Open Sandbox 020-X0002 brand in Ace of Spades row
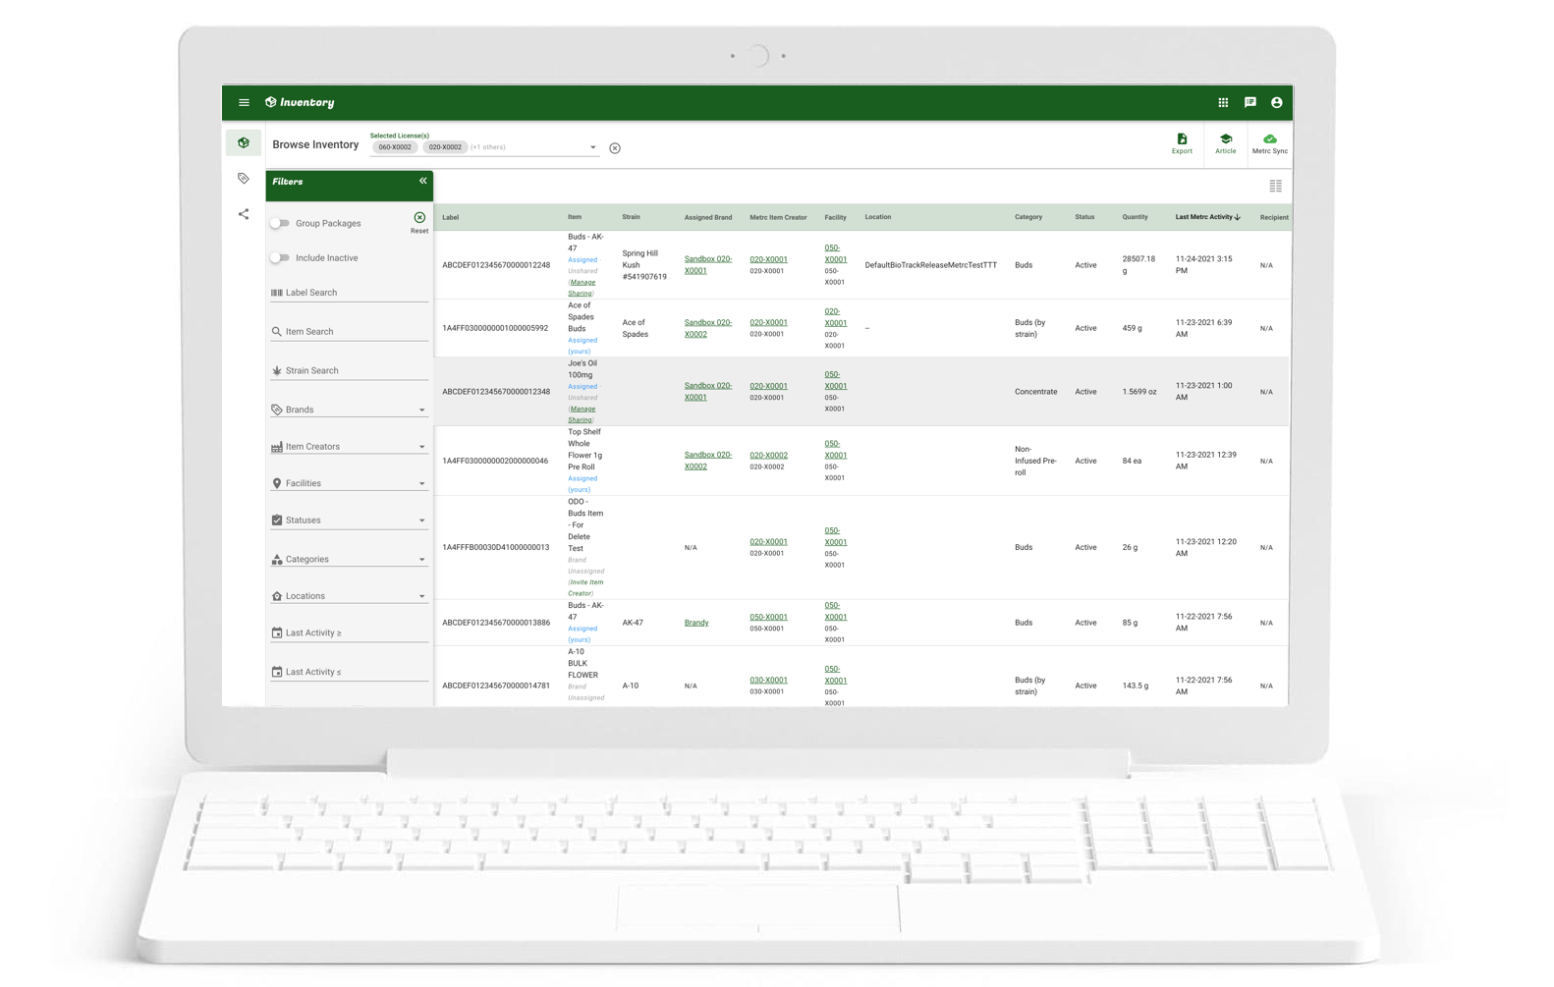1554x987 pixels. coord(707,328)
